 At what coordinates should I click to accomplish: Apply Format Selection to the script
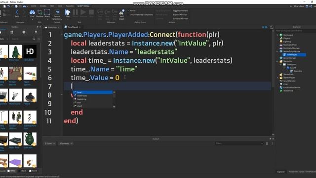57,14
